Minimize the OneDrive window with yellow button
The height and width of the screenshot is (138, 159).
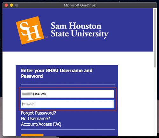[x=11, y=5]
